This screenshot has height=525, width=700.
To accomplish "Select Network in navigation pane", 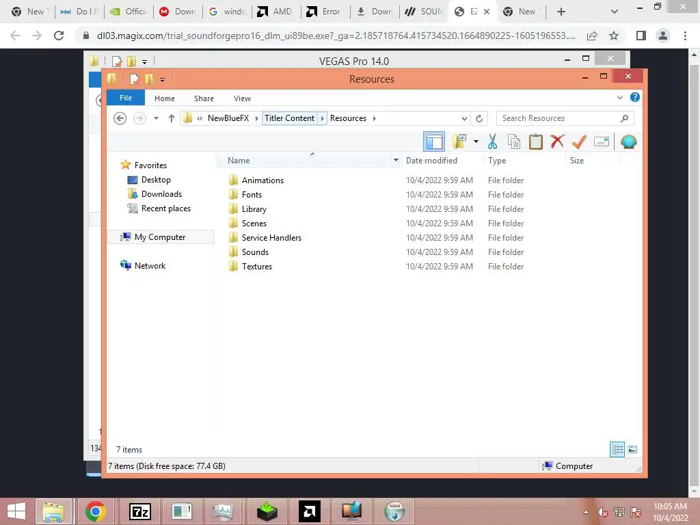I will pos(150,266).
